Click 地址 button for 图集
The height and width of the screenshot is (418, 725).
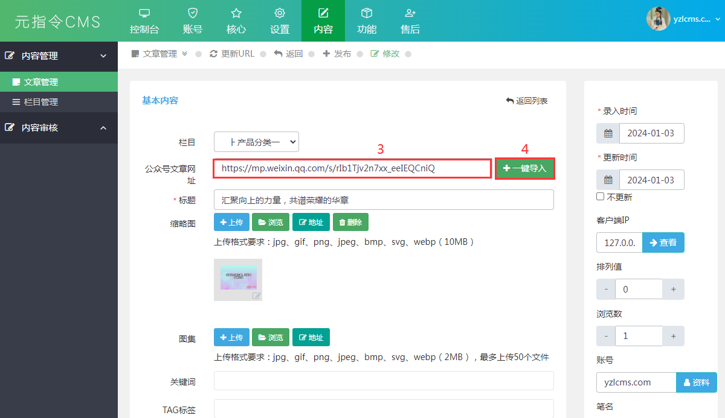(x=311, y=337)
